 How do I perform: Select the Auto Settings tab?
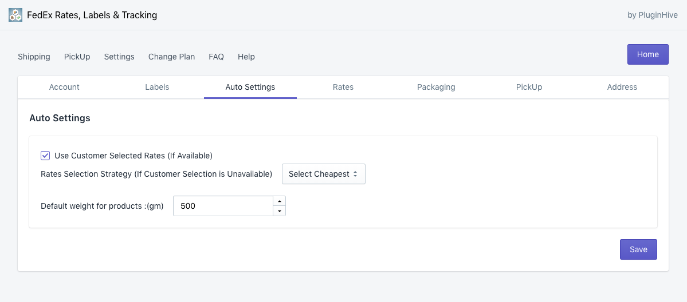250,87
